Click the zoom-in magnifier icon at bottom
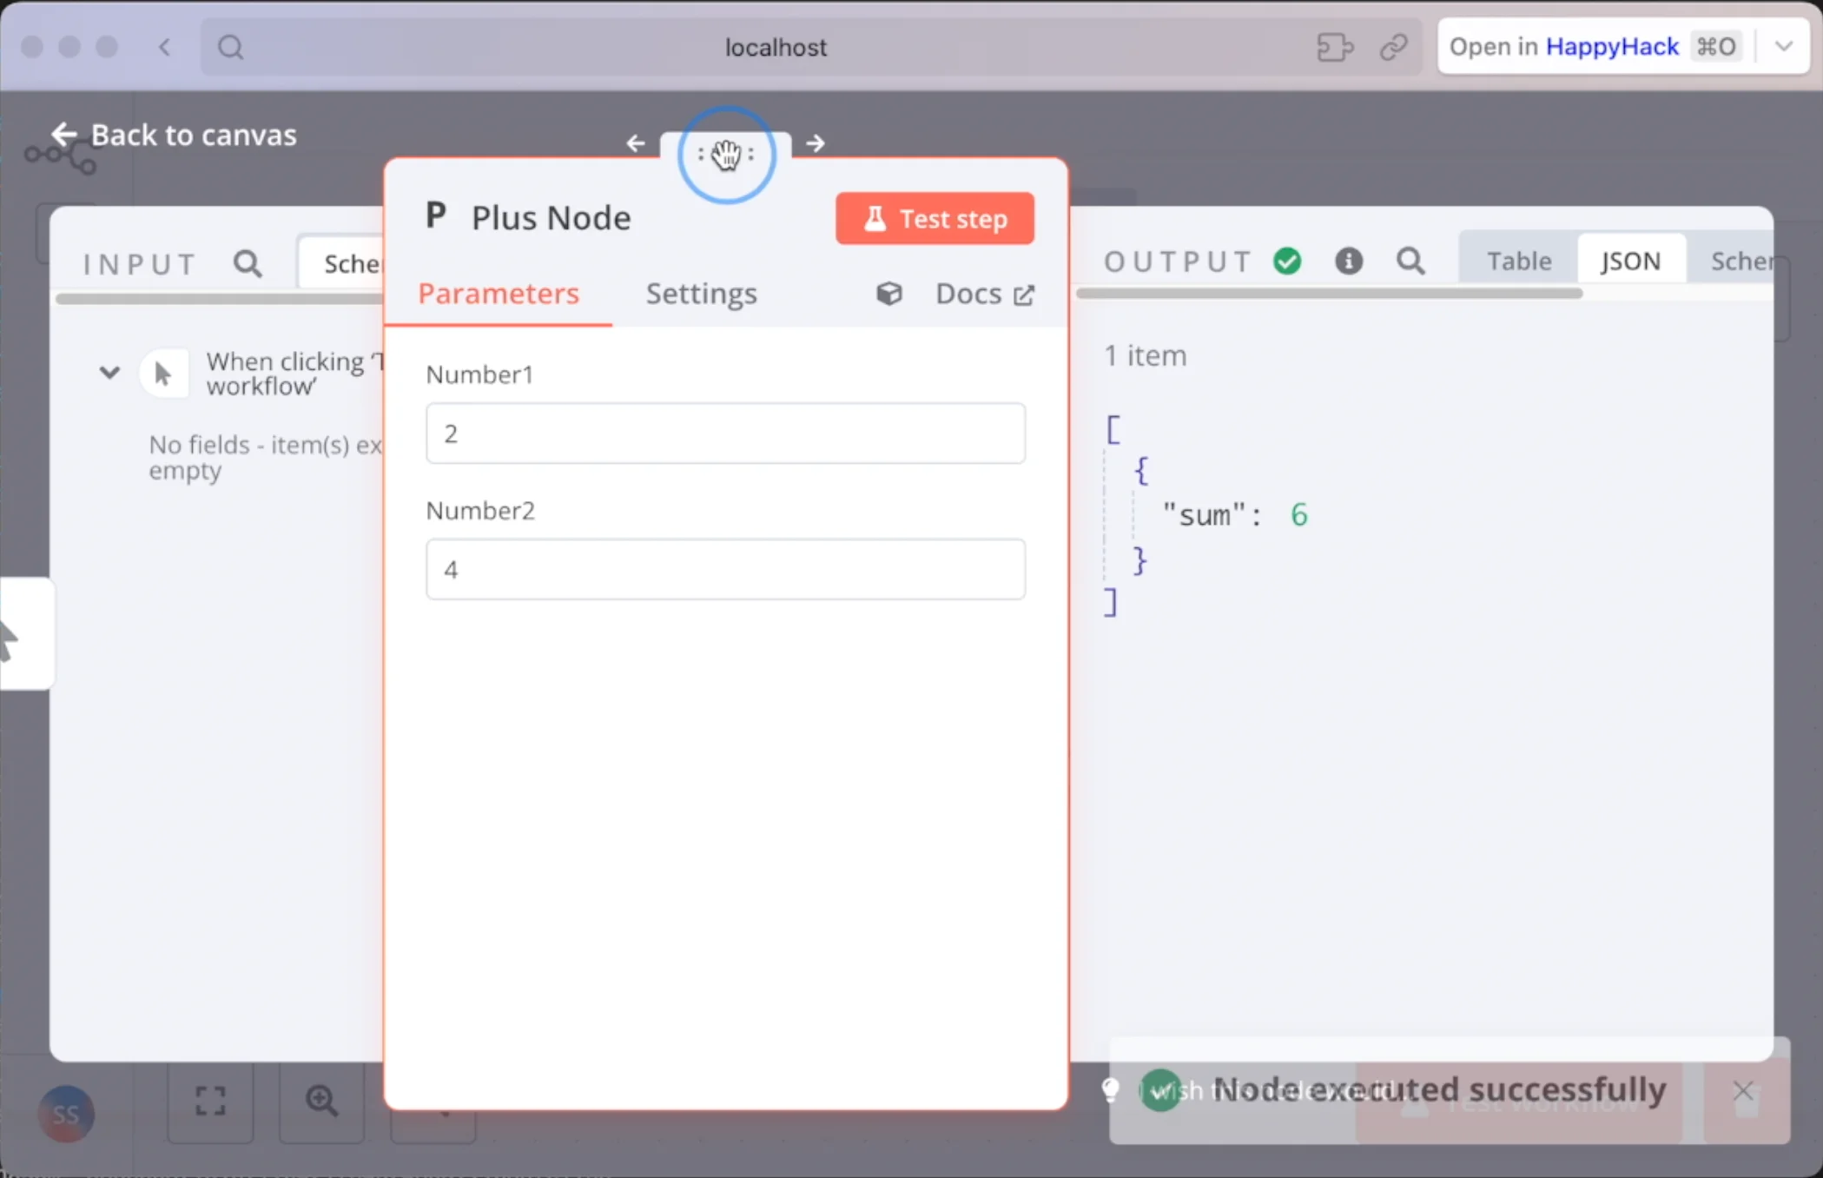This screenshot has width=1823, height=1178. [321, 1101]
